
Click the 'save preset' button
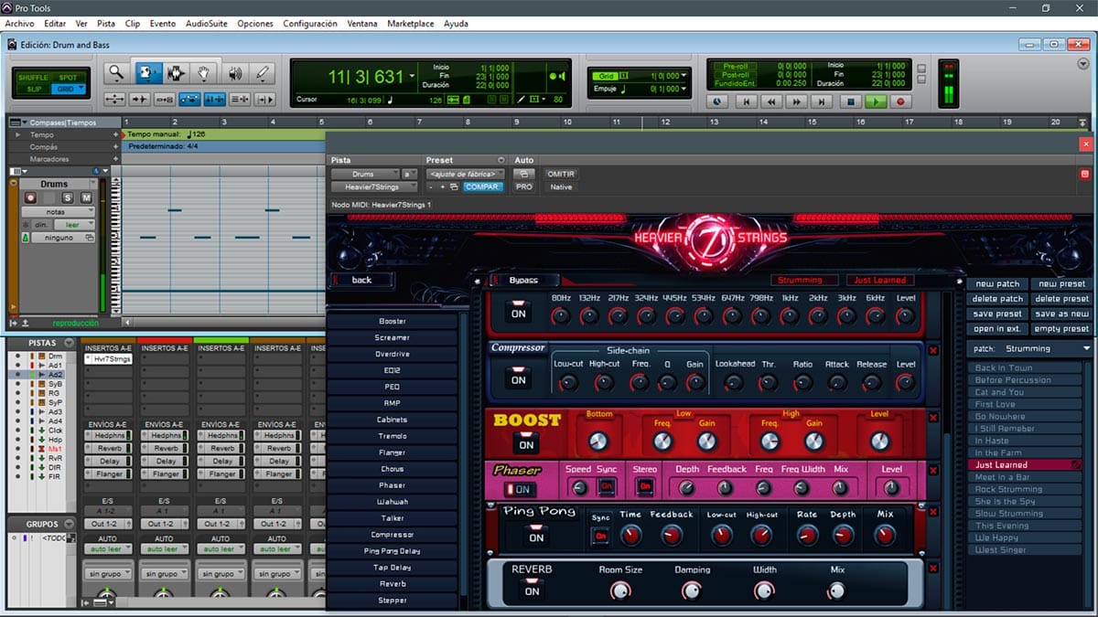pos(998,314)
